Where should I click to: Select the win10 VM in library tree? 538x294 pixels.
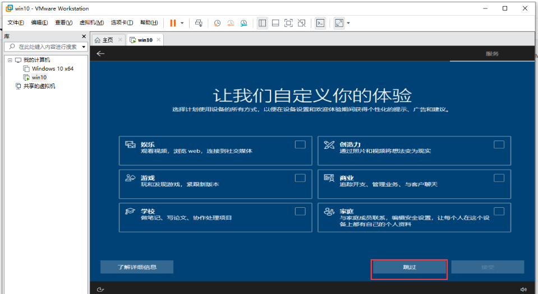click(39, 77)
